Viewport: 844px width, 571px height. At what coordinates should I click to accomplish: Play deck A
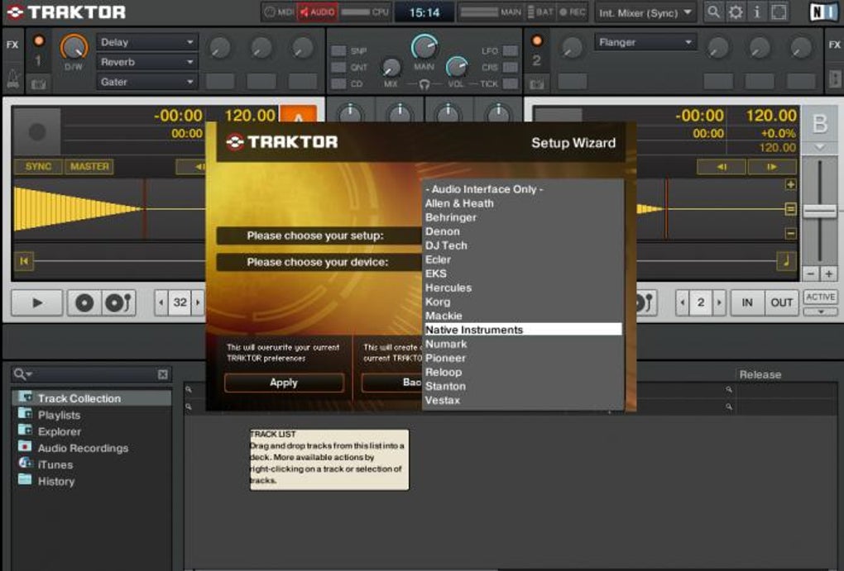(x=37, y=302)
